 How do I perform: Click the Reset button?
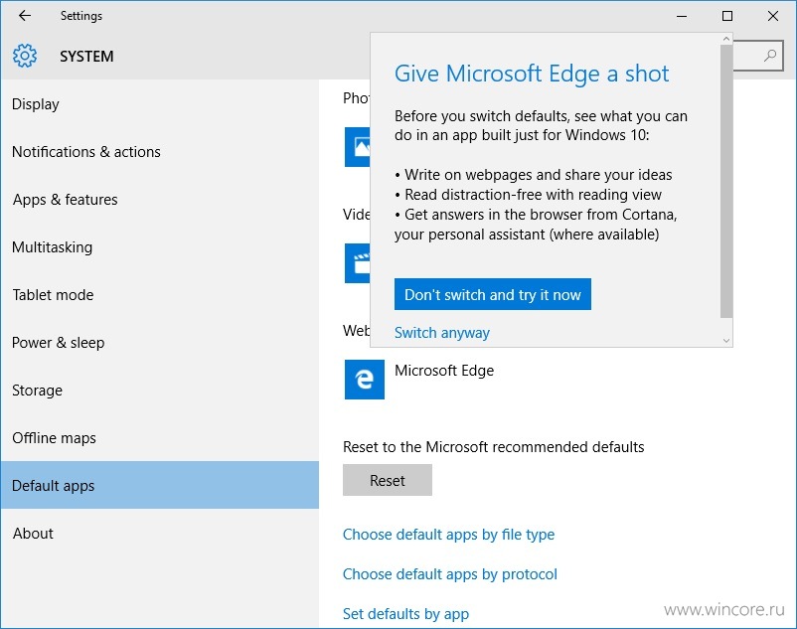pos(388,480)
